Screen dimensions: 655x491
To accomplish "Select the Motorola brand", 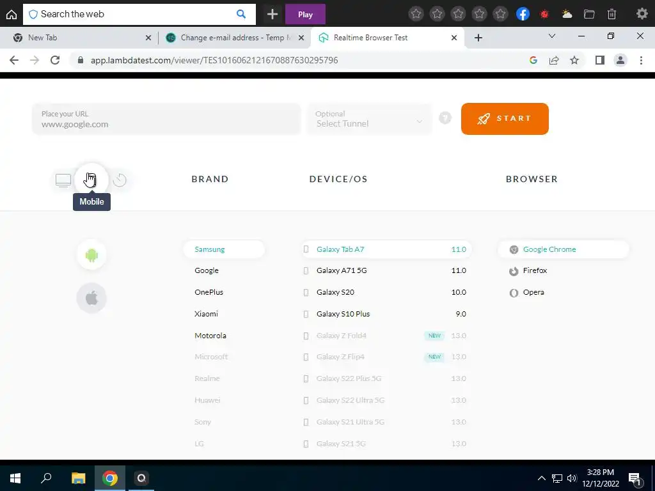I will [210, 336].
